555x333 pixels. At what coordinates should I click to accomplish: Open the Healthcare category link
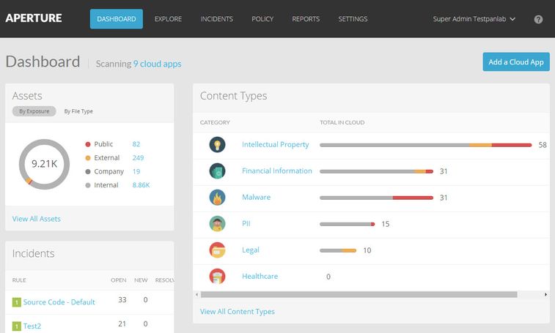[260, 277]
